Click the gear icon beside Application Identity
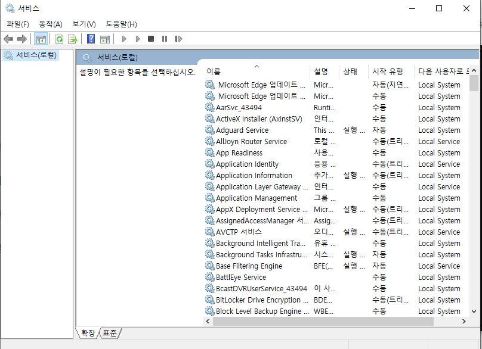The image size is (482, 349). (210, 164)
